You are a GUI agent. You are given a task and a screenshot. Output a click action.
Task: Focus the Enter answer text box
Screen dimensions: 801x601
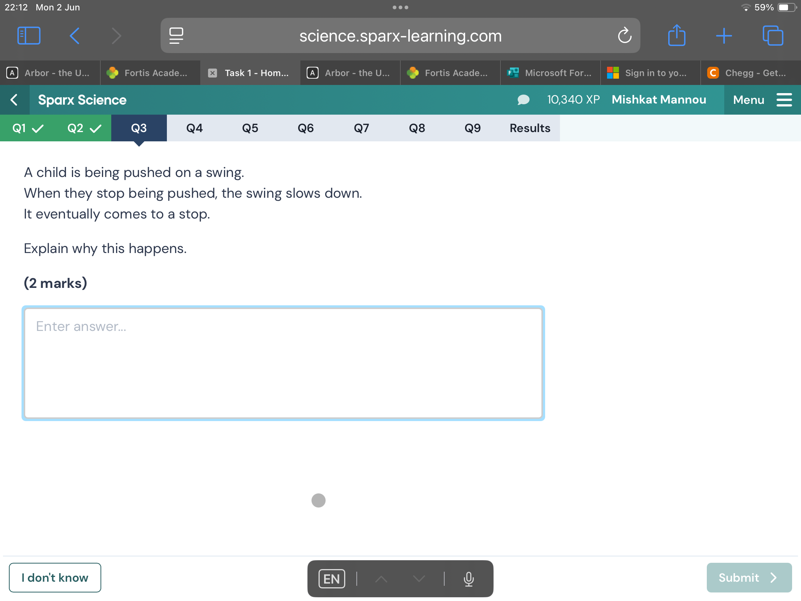pyautogui.click(x=283, y=363)
